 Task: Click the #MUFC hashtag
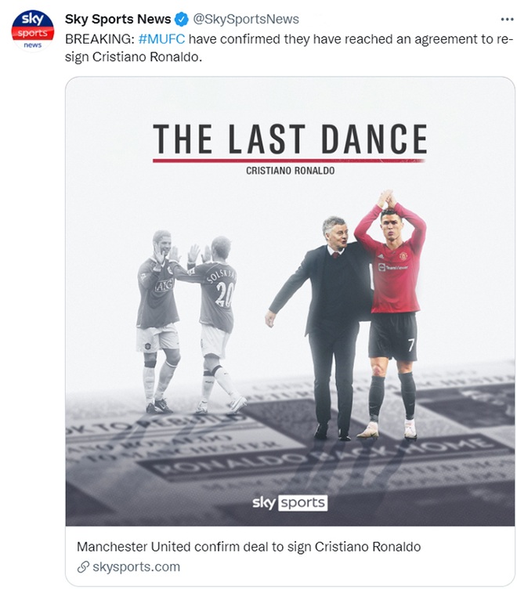[x=161, y=39]
